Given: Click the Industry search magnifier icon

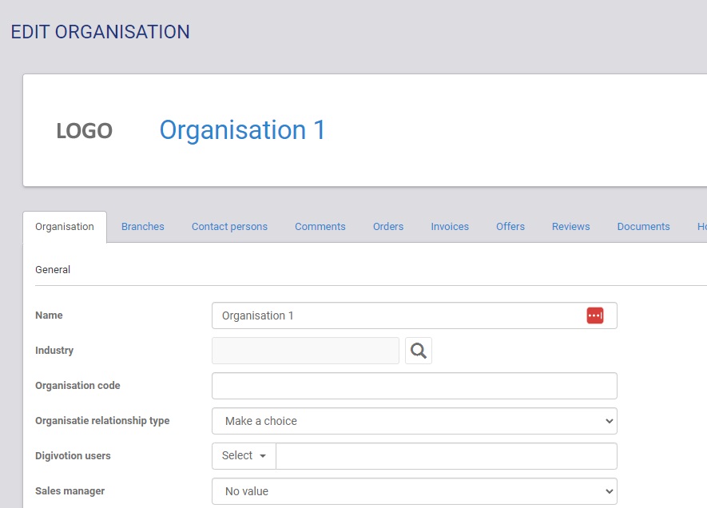Looking at the screenshot, I should pos(419,351).
